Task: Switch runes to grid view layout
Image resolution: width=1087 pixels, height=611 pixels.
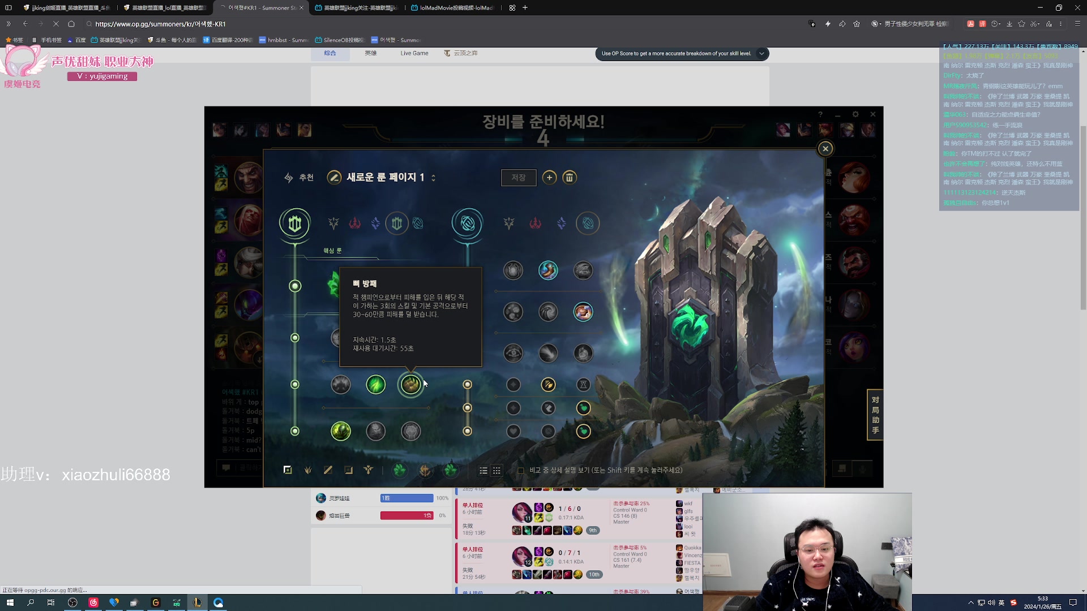Action: [497, 471]
